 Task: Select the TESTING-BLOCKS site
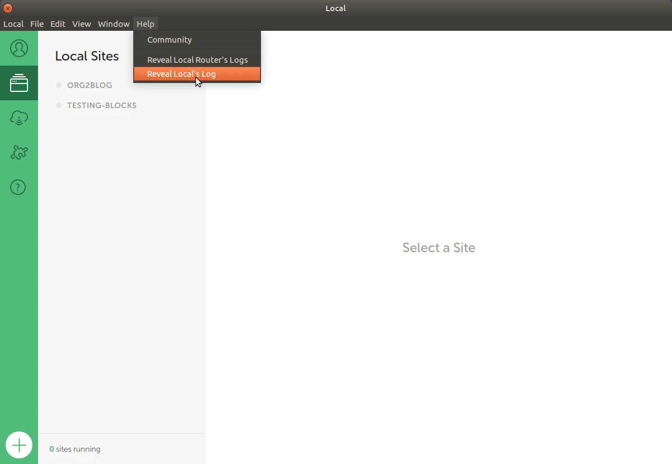click(101, 105)
